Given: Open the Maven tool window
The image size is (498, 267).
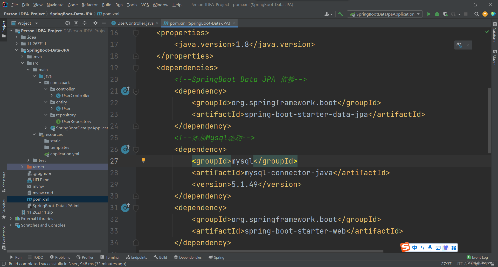Looking at the screenshot, I should [x=494, y=57].
